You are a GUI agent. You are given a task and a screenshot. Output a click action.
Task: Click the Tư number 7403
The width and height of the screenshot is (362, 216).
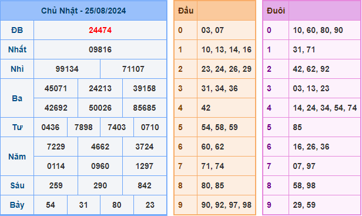[117, 127]
